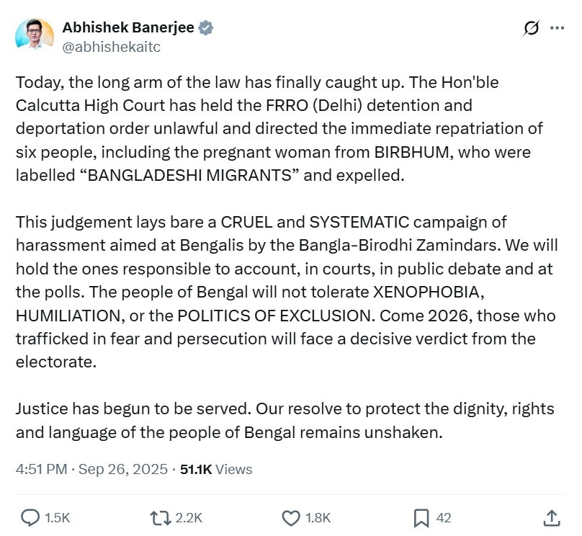Image resolution: width=582 pixels, height=536 pixels.
Task: Click the 2.2K reposts count
Action: (189, 518)
